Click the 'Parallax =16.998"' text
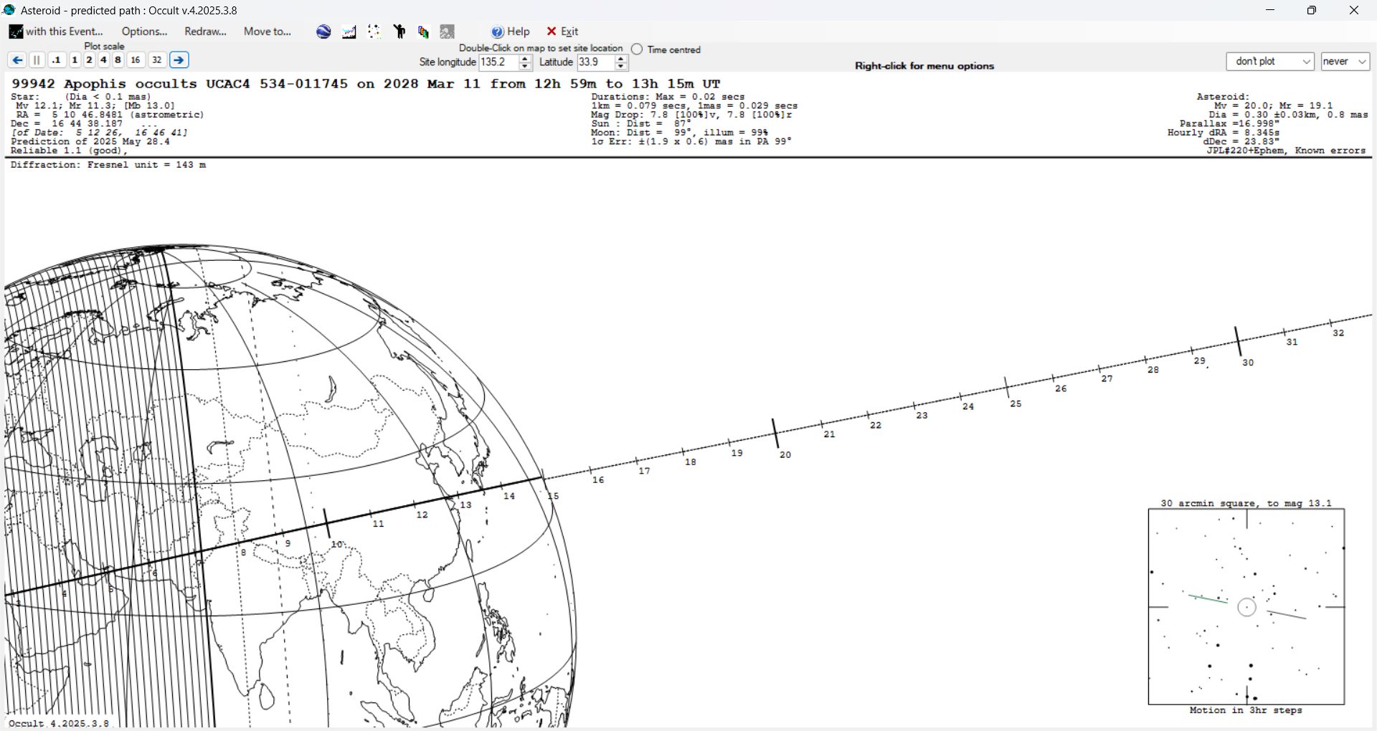The image size is (1377, 731). (x=1229, y=123)
